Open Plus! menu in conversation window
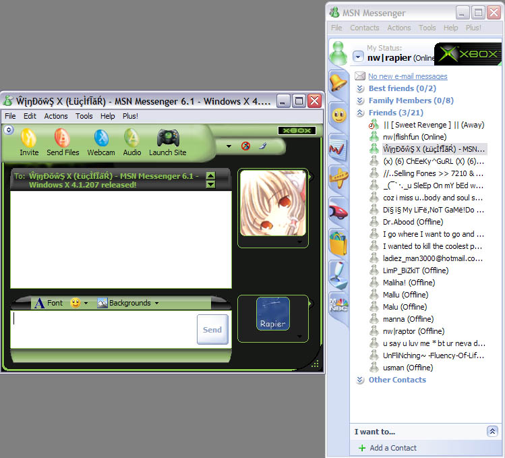 (x=130, y=116)
